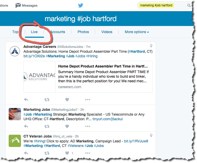Screen dimensions: 197x163
Task: Switch to the Live tab
Action: tap(34, 32)
